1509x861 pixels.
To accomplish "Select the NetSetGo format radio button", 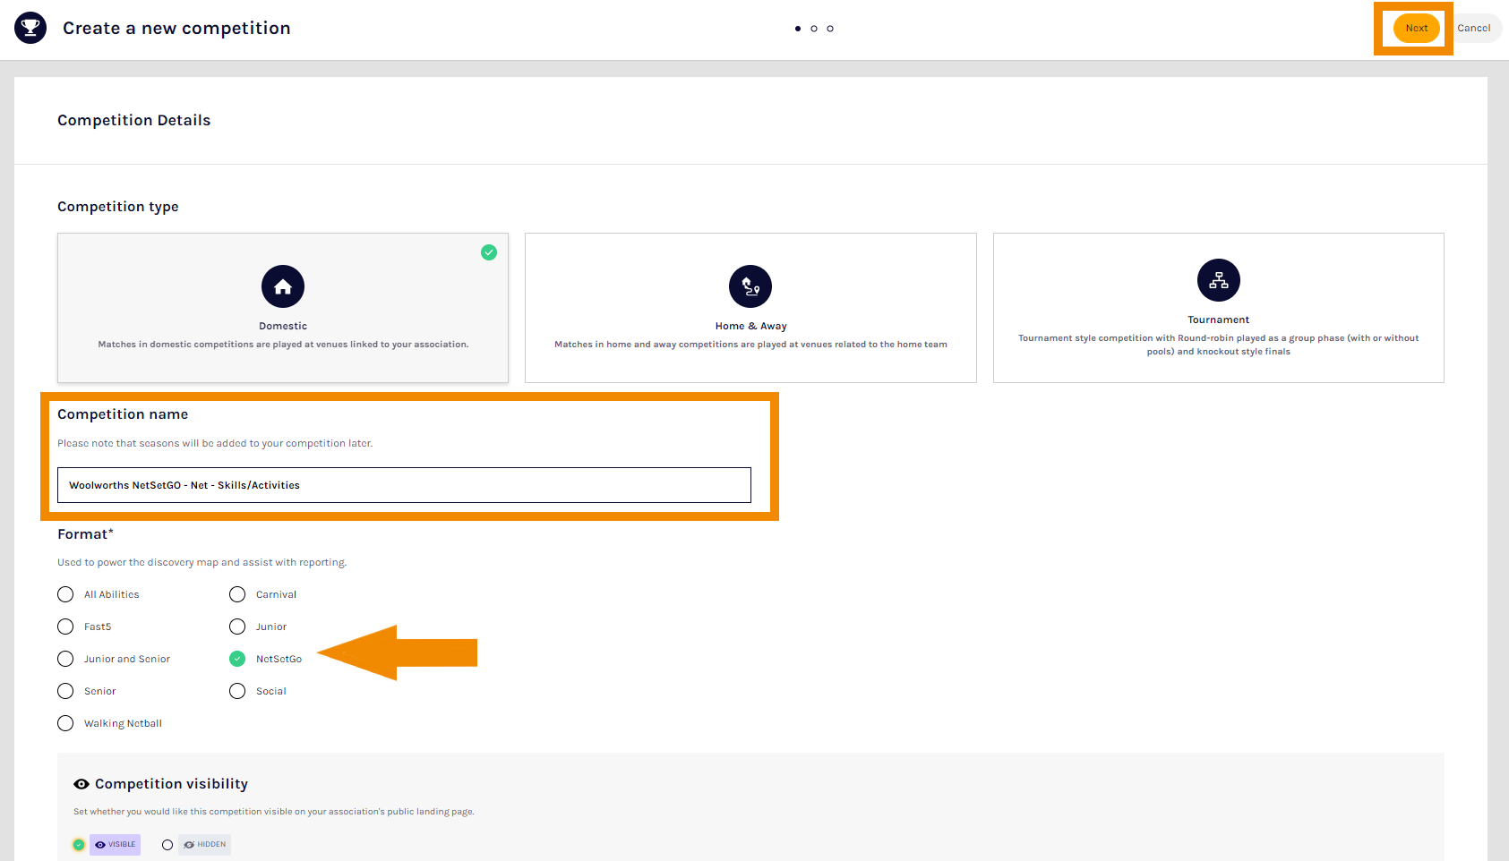I will click(237, 659).
